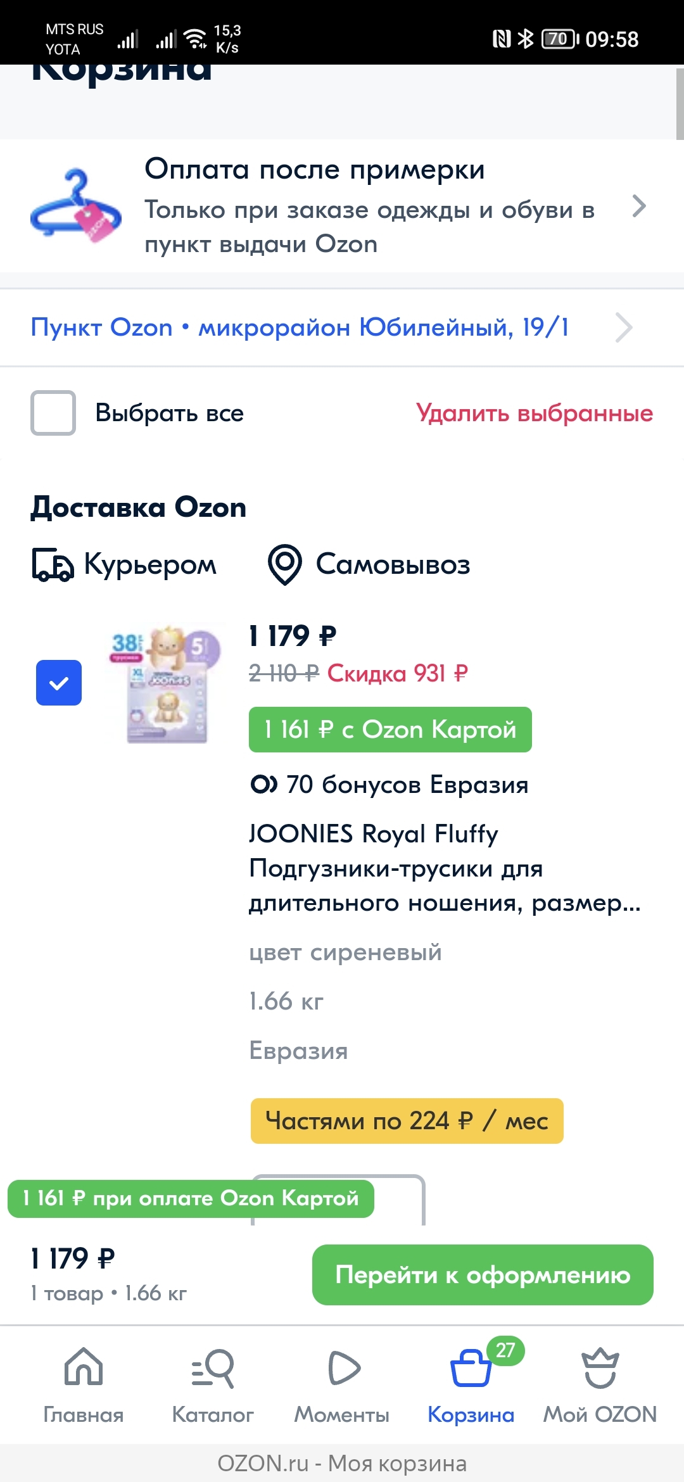Screen dimensions: 684x1482
Task: Tap the Ozon bonus points icon
Action: click(263, 785)
